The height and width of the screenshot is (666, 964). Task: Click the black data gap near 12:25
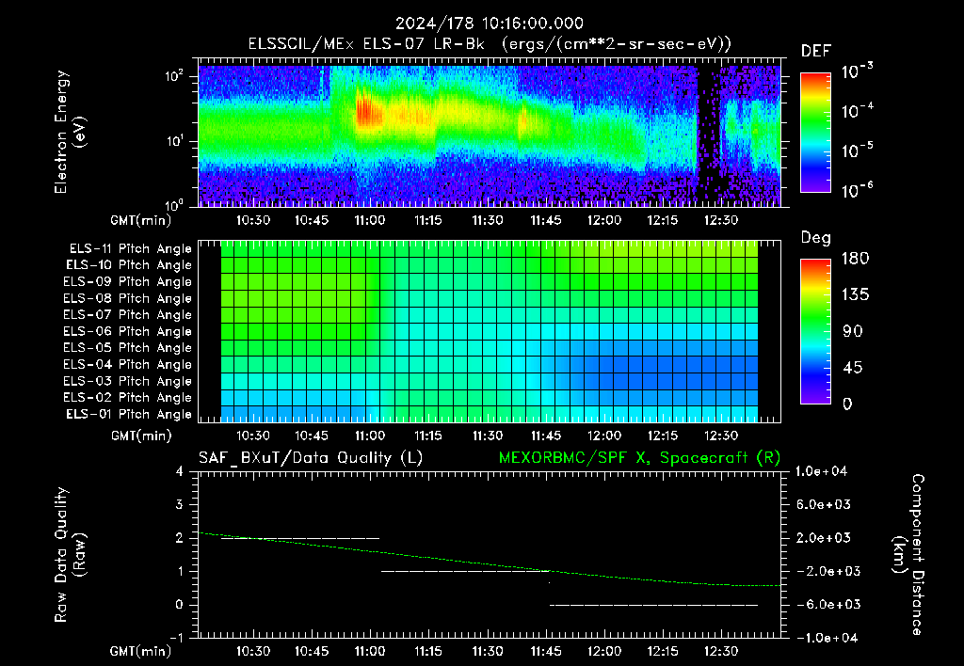click(x=708, y=132)
